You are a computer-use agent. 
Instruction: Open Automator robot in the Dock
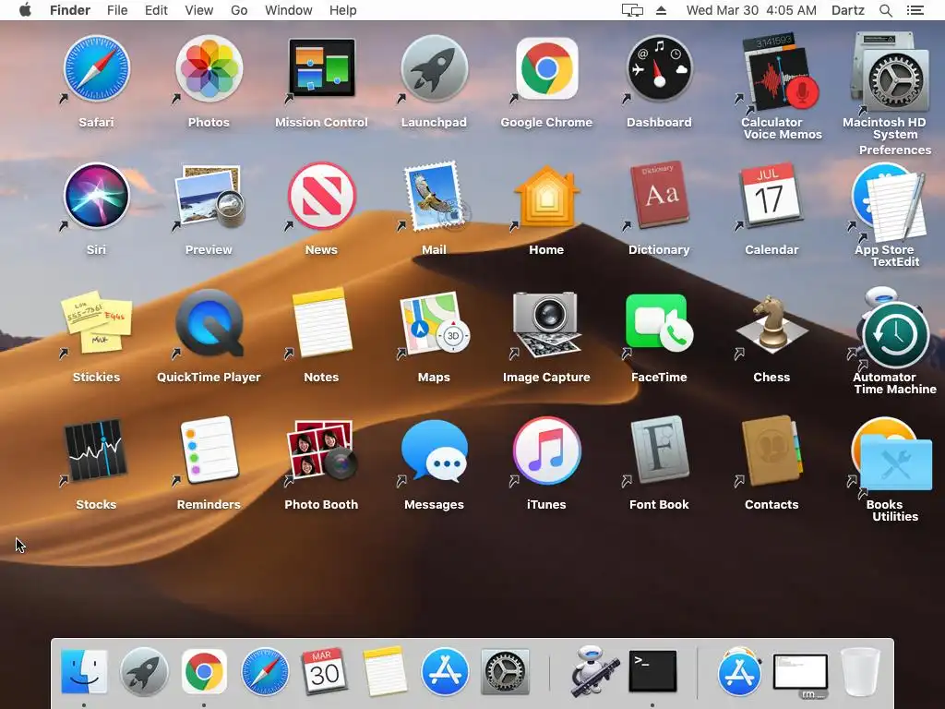pyautogui.click(x=594, y=671)
